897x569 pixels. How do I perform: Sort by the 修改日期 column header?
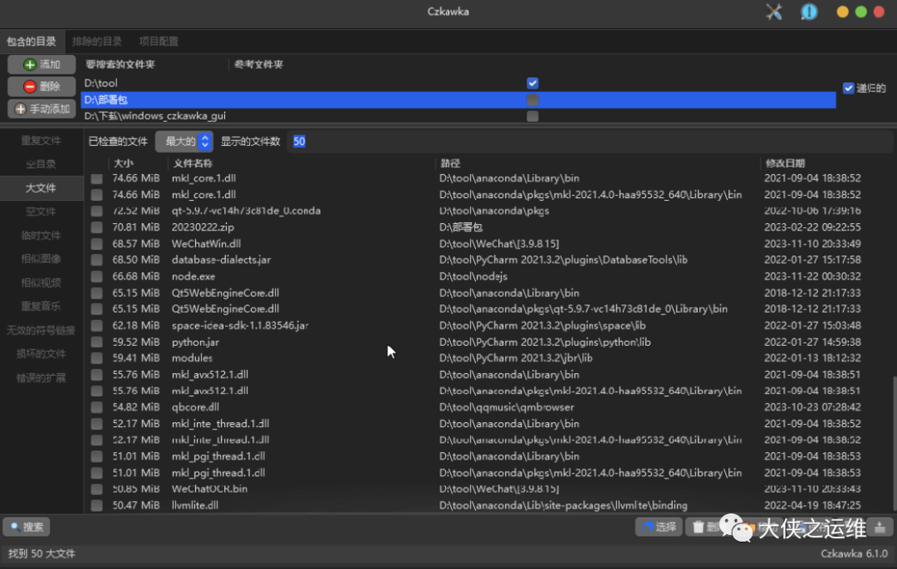coord(786,163)
